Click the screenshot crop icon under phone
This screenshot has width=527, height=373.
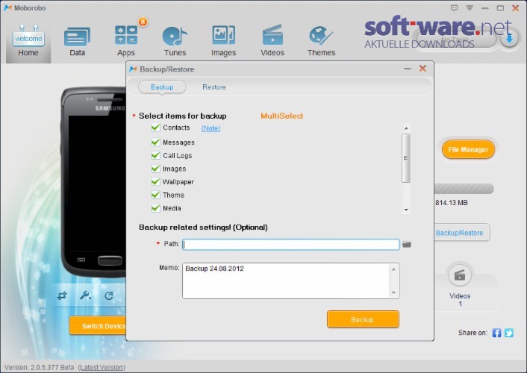coord(62,295)
